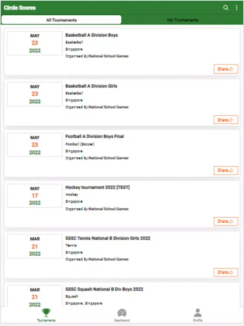The height and width of the screenshot is (326, 244).
Task: Open SSSC Tennis National B Division Girls 2022
Action: pyautogui.click(x=108, y=238)
